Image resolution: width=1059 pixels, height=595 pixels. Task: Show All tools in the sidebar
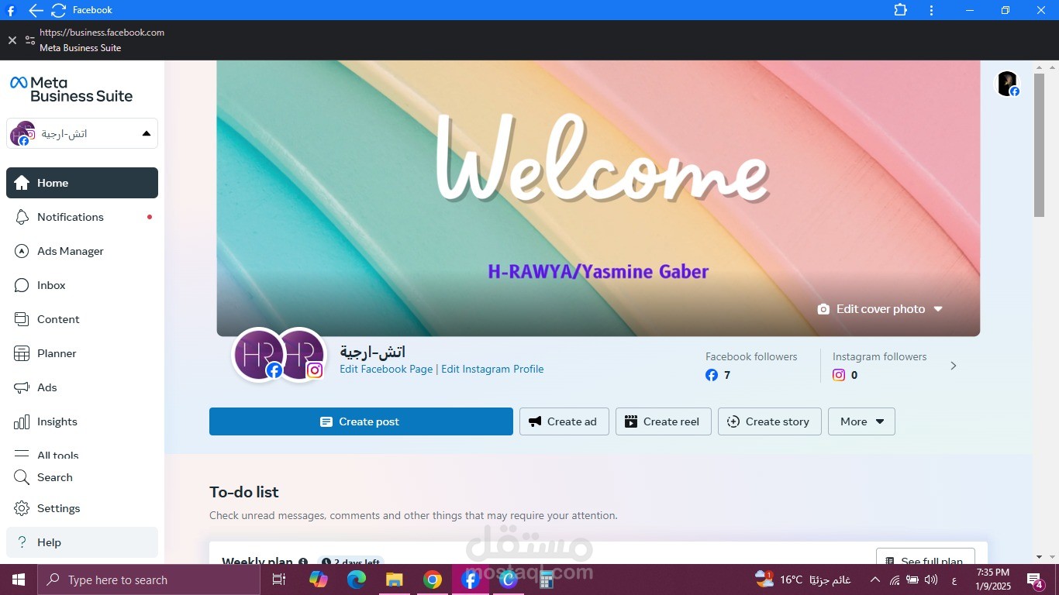(x=82, y=455)
